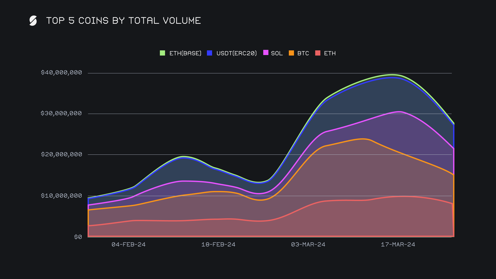496x279 pixels.
Task: Click the green ETH(BASE) legend swatch
Action: click(x=162, y=53)
